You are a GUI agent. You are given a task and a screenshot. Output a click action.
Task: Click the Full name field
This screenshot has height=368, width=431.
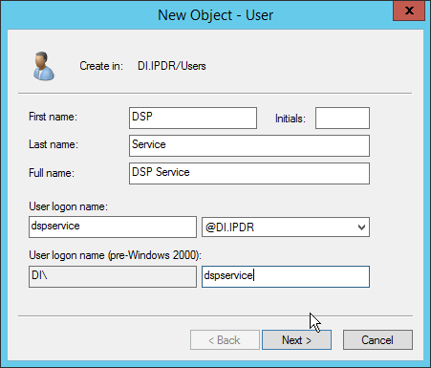249,173
